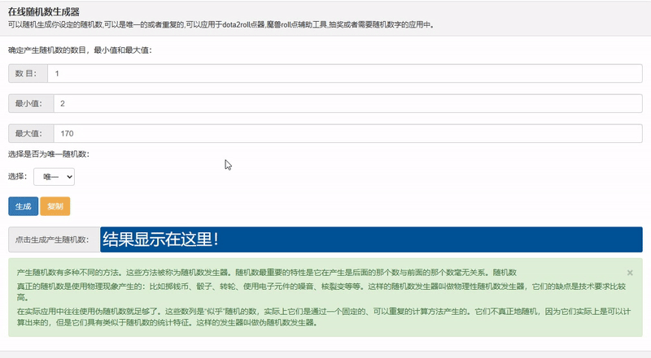The width and height of the screenshot is (651, 358).
Task: Click the 最小值 label addon
Action: pyautogui.click(x=31, y=104)
